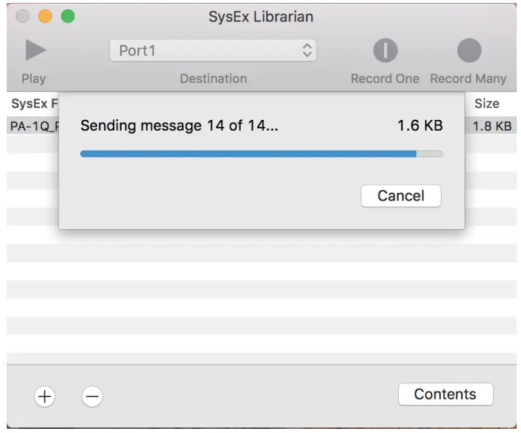
Task: Add a file with the plus button
Action: 44,396
